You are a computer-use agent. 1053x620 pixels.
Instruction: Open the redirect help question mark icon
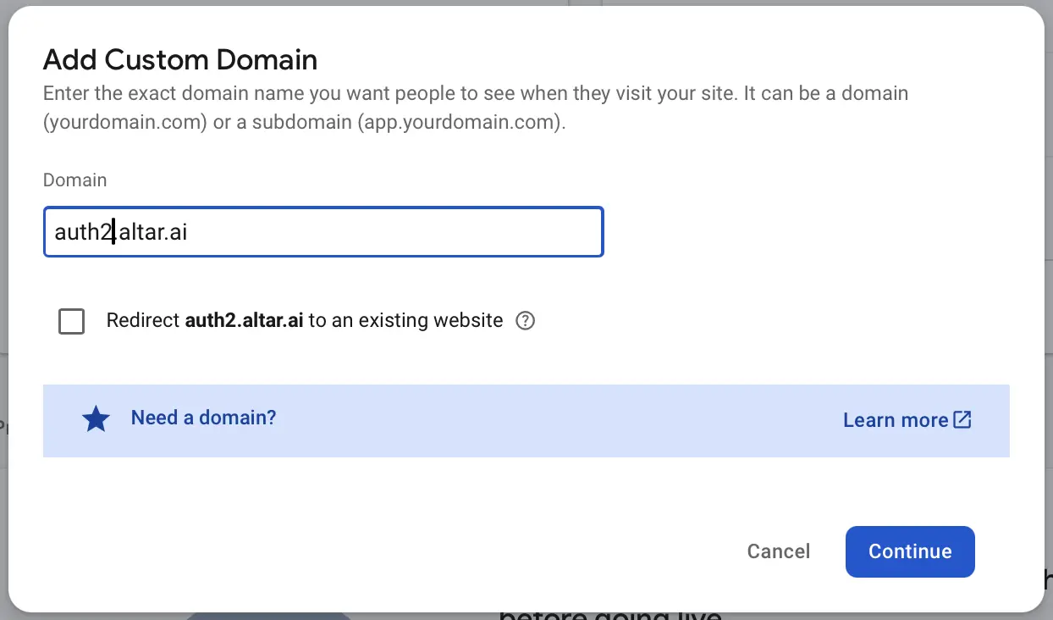(x=526, y=321)
